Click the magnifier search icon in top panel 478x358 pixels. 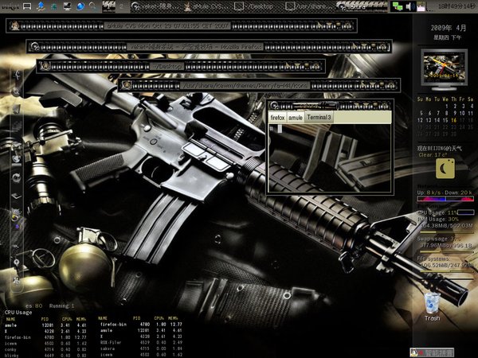coord(92,6)
